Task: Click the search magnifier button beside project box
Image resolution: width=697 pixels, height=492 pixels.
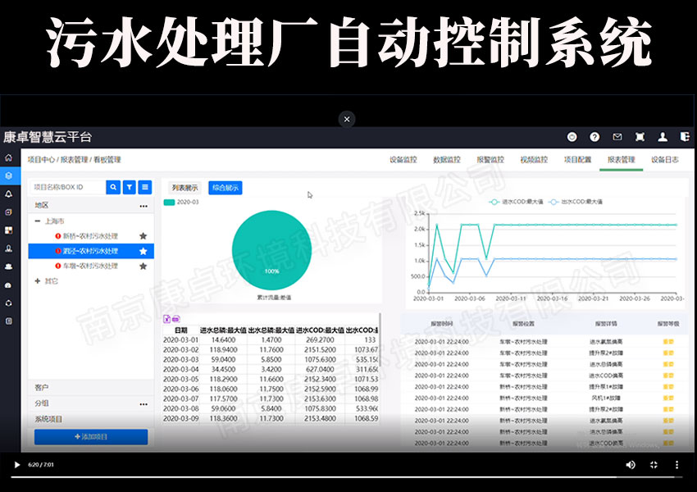Action: coord(114,187)
